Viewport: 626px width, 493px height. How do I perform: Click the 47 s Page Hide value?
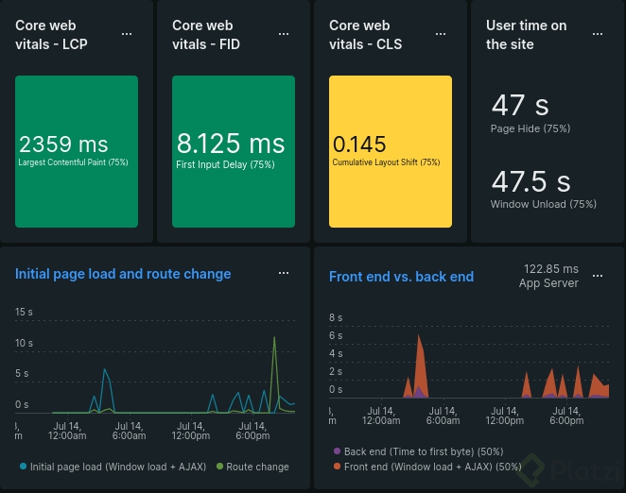[521, 106]
